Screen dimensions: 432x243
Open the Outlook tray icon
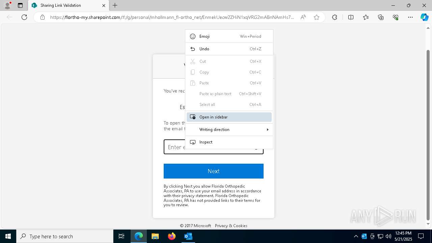(364, 236)
